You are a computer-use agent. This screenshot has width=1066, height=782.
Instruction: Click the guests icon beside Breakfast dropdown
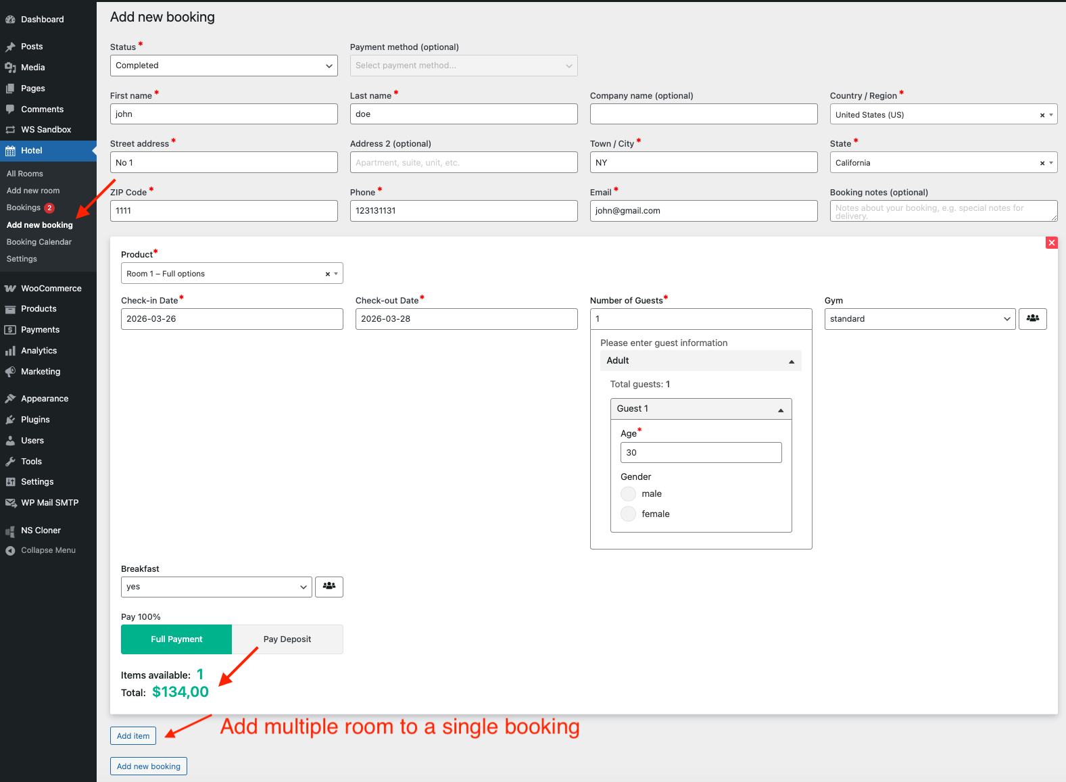tap(329, 587)
